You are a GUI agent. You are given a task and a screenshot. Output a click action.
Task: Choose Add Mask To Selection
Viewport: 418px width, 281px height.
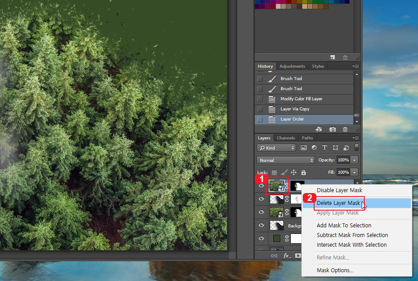[357, 225]
